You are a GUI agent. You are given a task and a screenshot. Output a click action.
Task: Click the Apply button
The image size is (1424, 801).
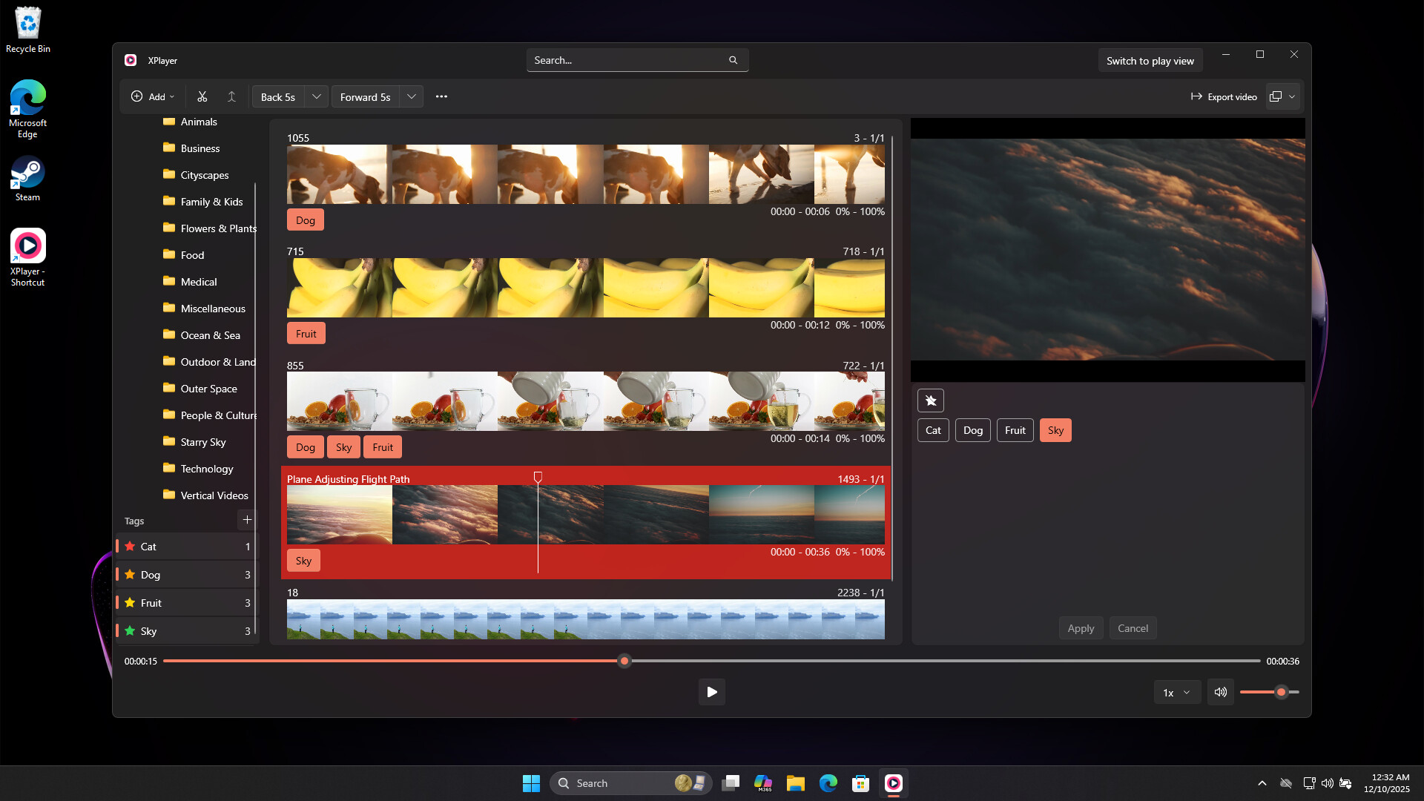click(x=1081, y=628)
